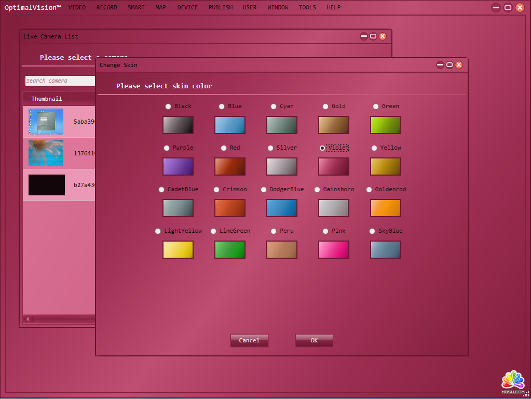This screenshot has width=531, height=399.
Task: Click the Green color swatch
Action: 385,125
